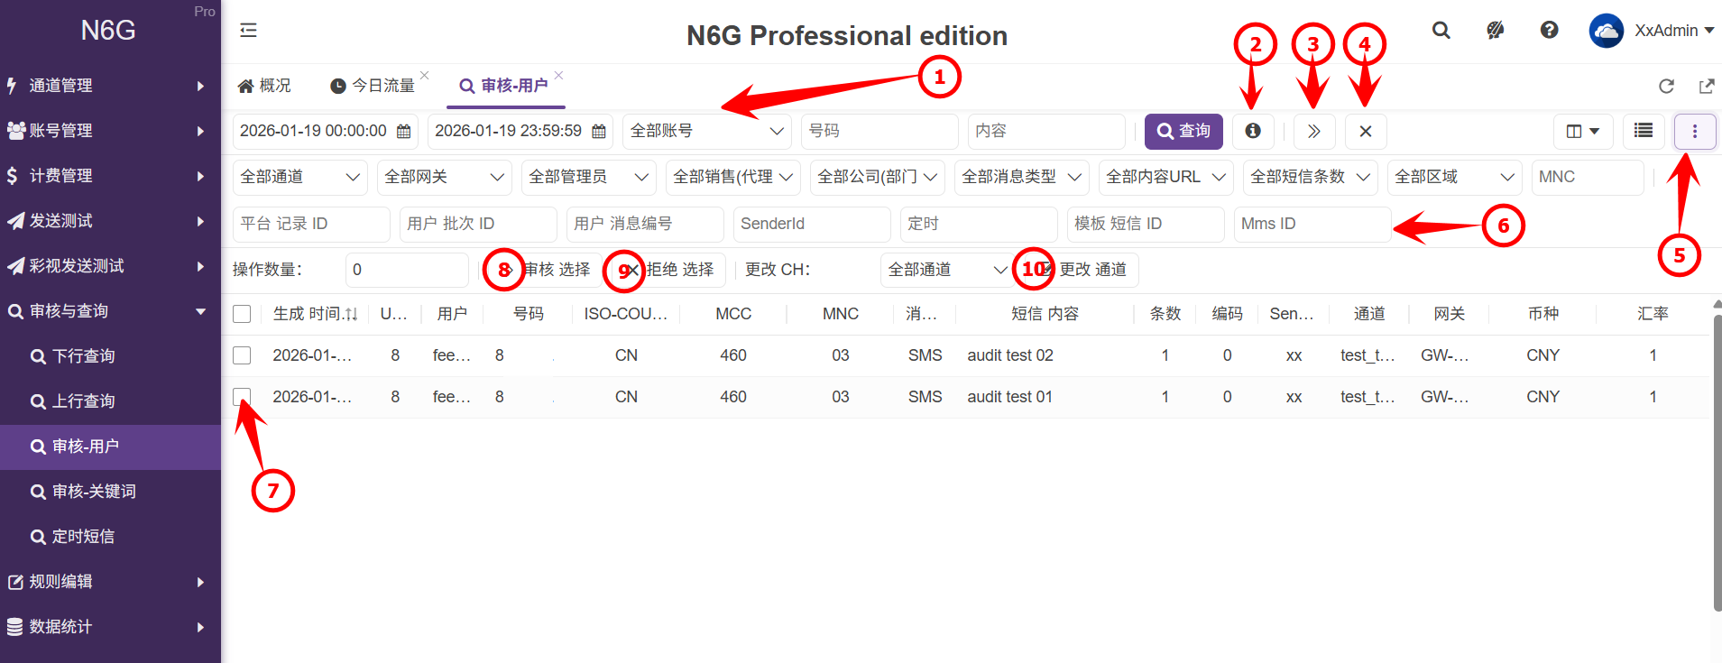
Task: Click the 号码 input field
Action: [x=879, y=131]
